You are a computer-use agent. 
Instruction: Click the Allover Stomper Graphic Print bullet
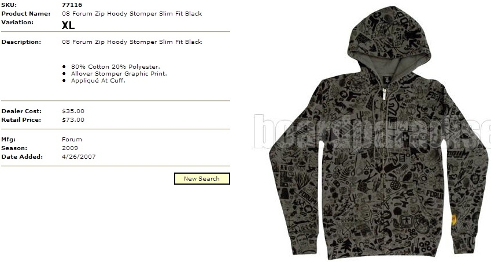click(119, 73)
